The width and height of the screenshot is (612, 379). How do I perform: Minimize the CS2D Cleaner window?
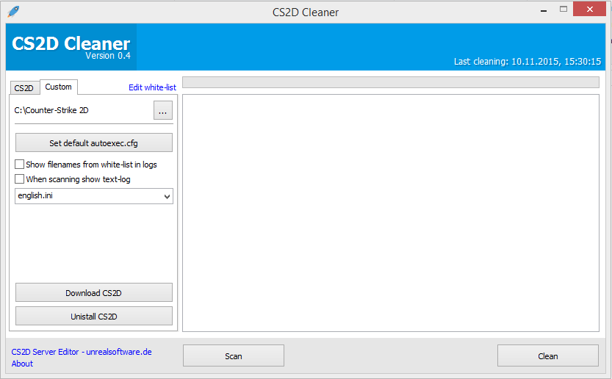pyautogui.click(x=544, y=10)
